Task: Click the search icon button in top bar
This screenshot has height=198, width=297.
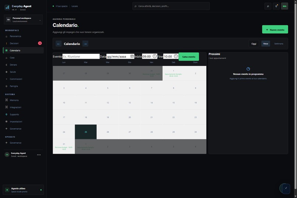Action: click(268, 6)
